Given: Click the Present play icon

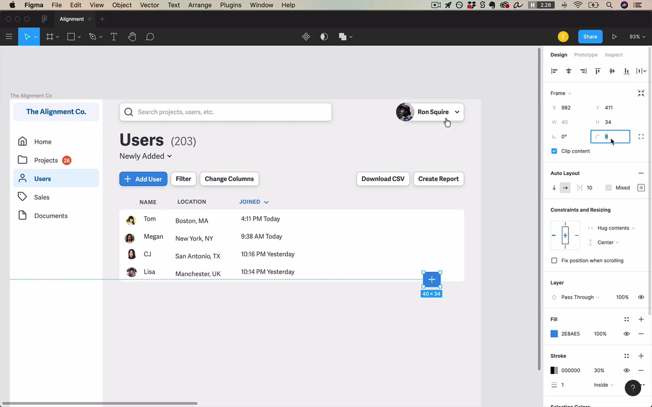Looking at the screenshot, I should point(614,37).
